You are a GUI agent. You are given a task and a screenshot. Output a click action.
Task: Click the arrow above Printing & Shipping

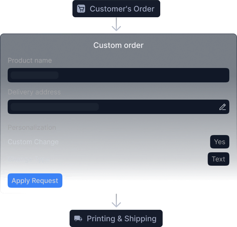click(x=116, y=201)
